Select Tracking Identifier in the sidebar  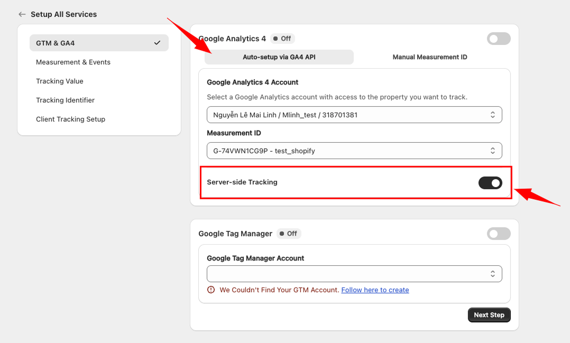pyautogui.click(x=65, y=100)
